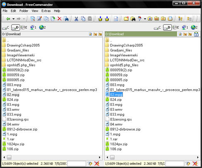Click the details list view icon

(x=190, y=19)
